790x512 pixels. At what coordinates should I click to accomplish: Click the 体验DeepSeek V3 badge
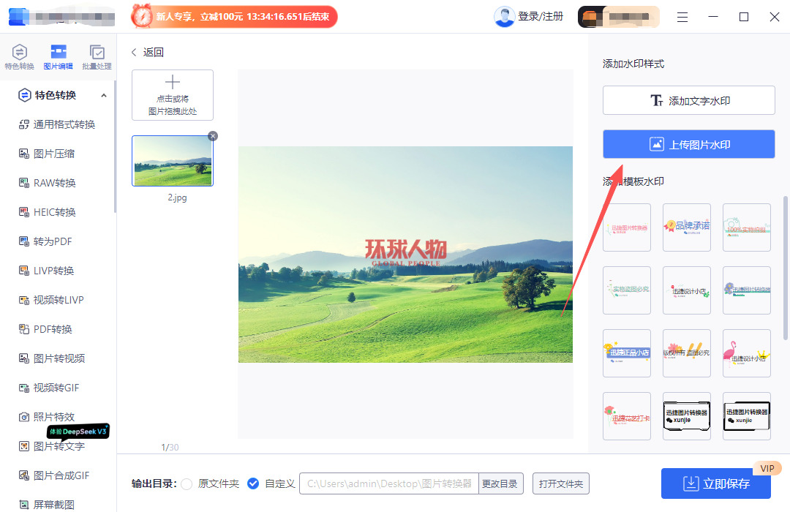pyautogui.click(x=78, y=432)
